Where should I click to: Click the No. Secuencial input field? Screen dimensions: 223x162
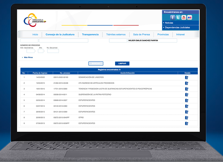(x=53, y=51)
